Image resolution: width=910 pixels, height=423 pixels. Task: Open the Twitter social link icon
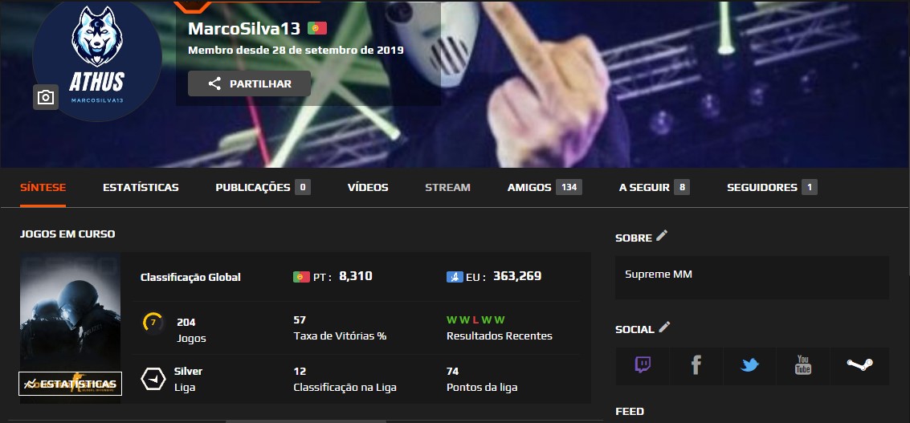(x=750, y=365)
